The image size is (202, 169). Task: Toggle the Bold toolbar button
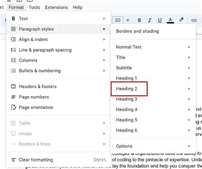[x=139, y=20]
